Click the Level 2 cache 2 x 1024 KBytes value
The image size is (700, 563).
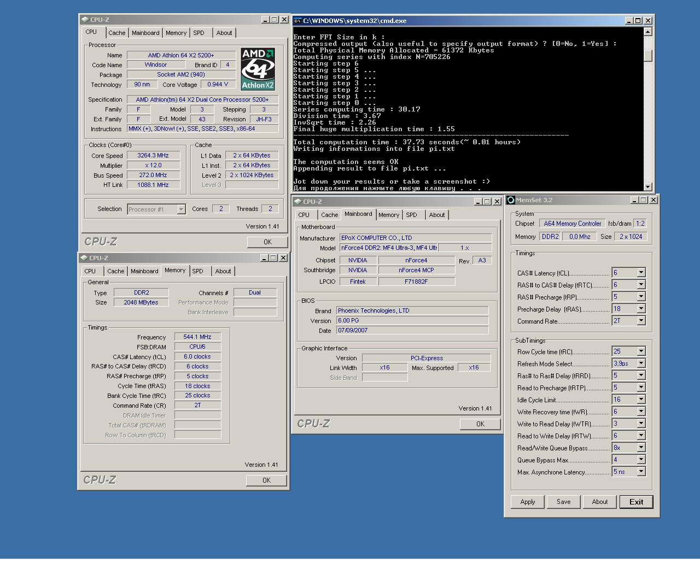click(x=252, y=175)
